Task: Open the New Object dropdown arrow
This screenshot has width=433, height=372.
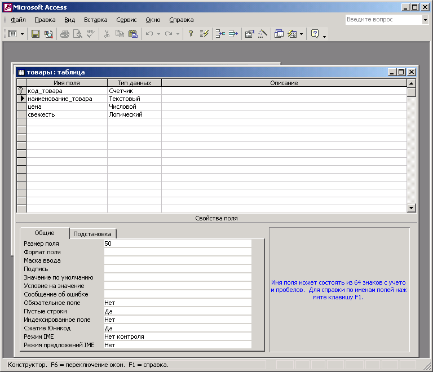Action: click(x=301, y=34)
